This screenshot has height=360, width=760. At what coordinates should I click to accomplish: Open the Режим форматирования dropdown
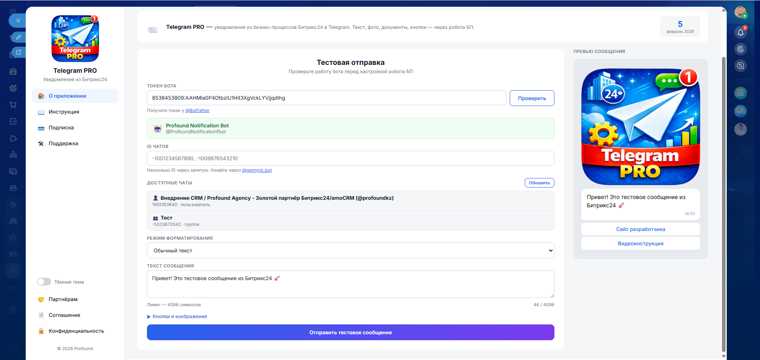coord(350,250)
